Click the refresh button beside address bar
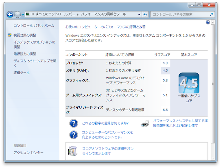This screenshot has height=168, width=221. (x=145, y=15)
